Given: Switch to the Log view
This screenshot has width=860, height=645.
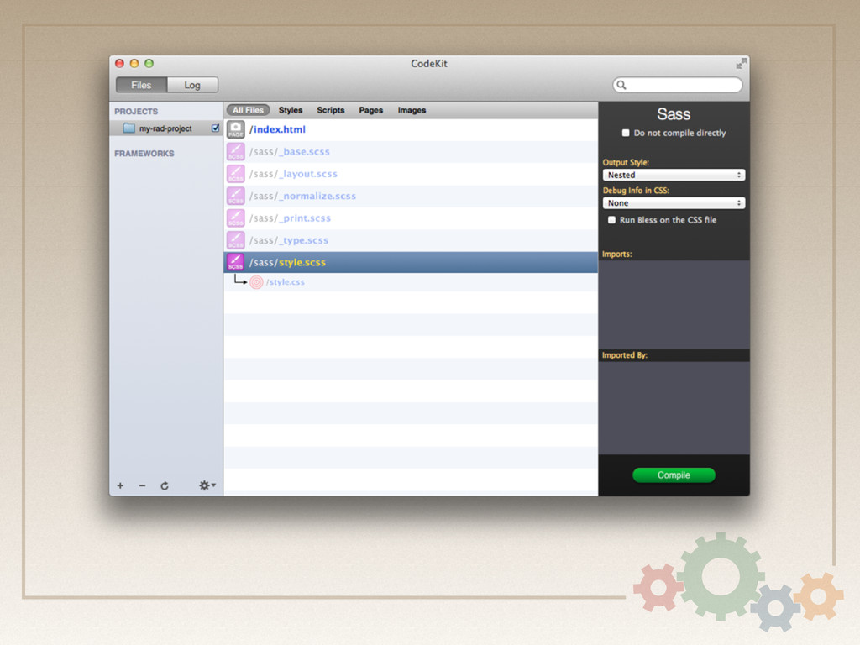Looking at the screenshot, I should [192, 85].
